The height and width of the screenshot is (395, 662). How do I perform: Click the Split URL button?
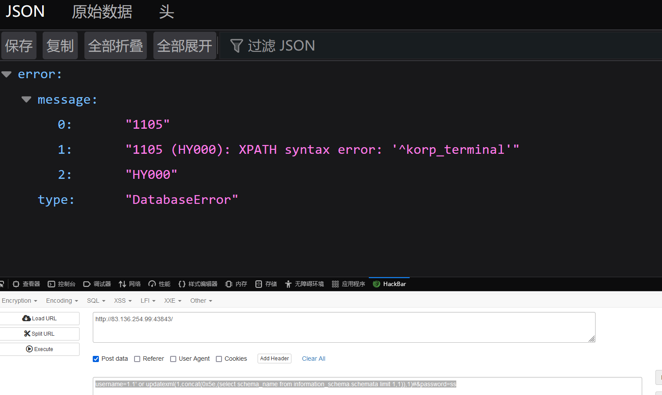tap(40, 333)
